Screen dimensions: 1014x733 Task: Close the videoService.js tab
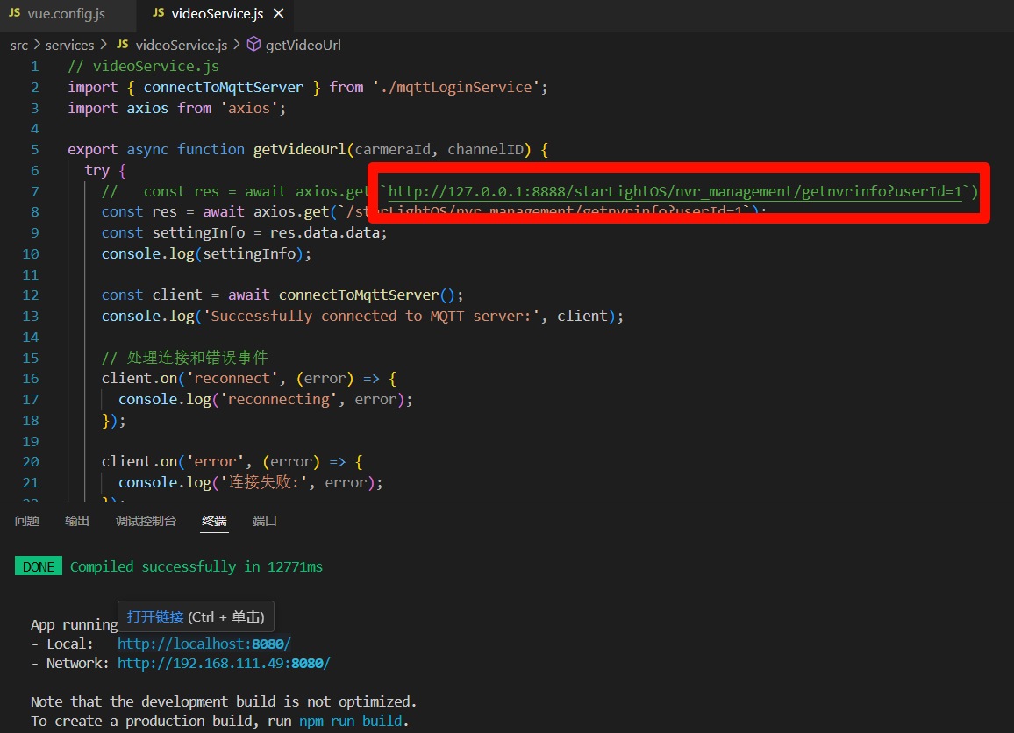coord(279,13)
